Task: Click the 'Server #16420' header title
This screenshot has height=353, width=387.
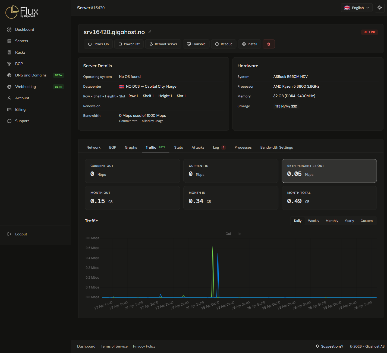Action: [91, 8]
